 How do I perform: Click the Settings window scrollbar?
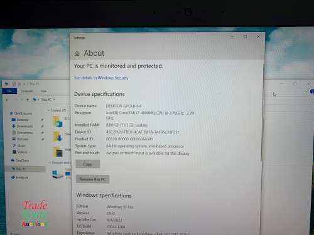pyautogui.click(x=263, y=113)
